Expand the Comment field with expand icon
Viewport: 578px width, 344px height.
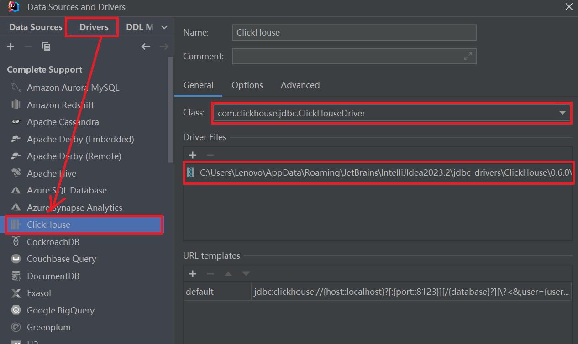[468, 56]
